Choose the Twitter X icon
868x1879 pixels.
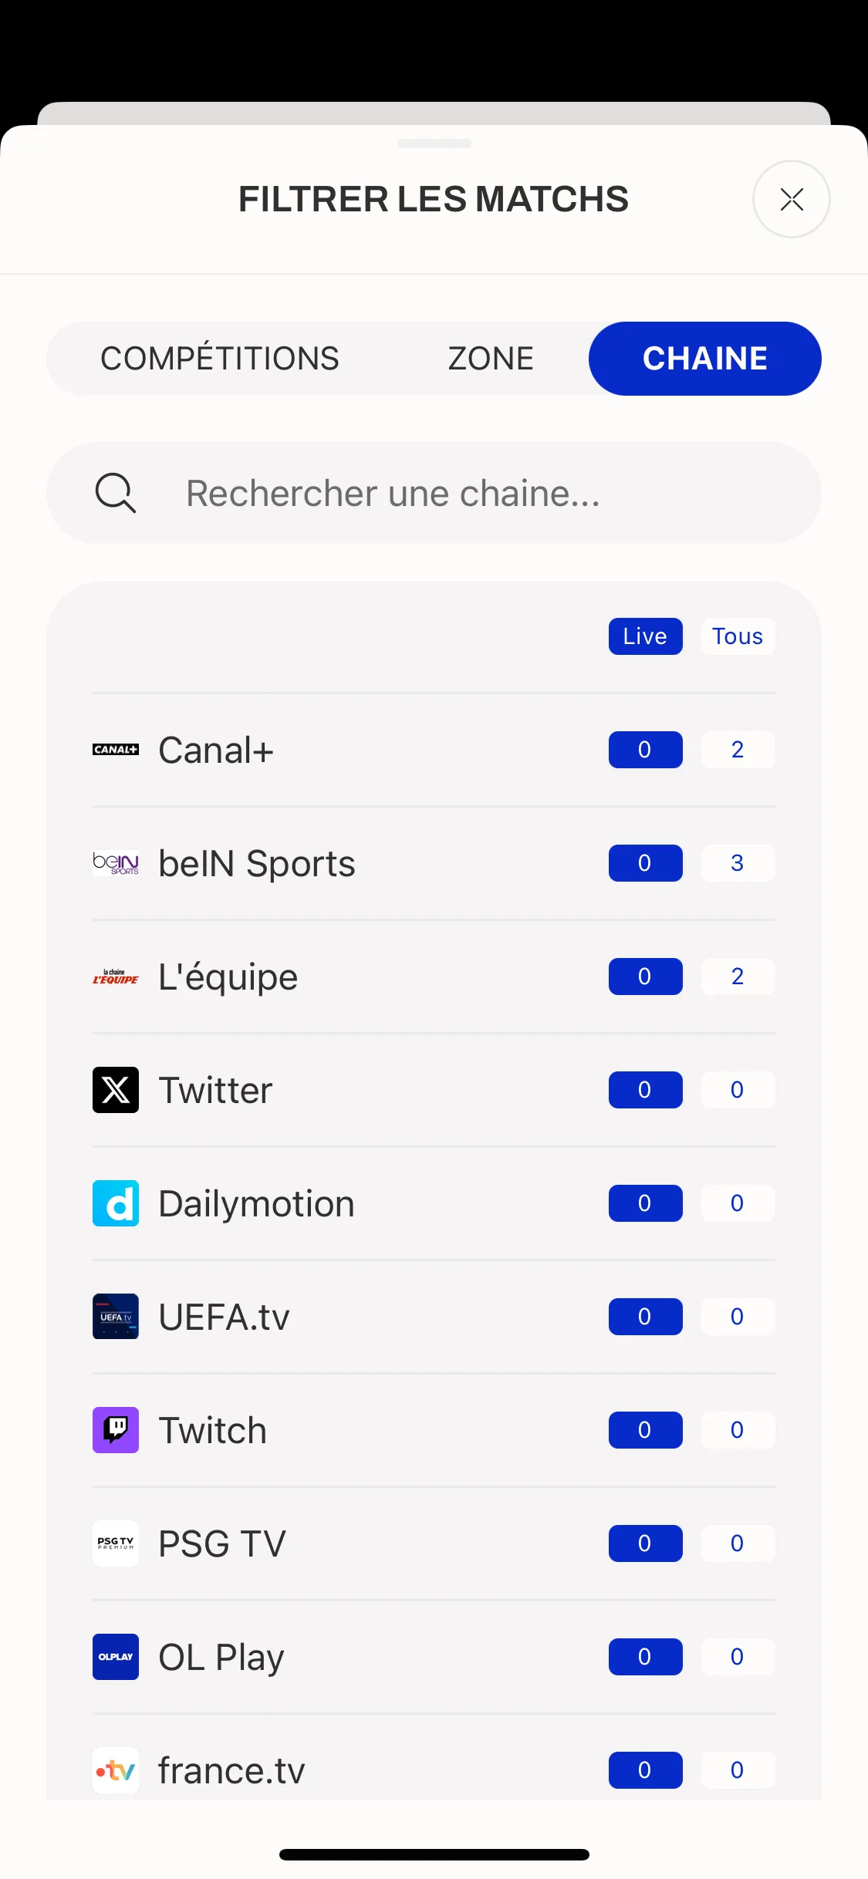click(116, 1090)
